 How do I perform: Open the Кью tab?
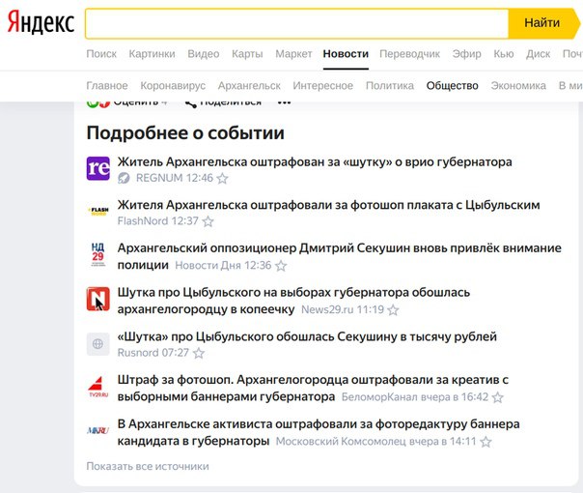tap(504, 54)
